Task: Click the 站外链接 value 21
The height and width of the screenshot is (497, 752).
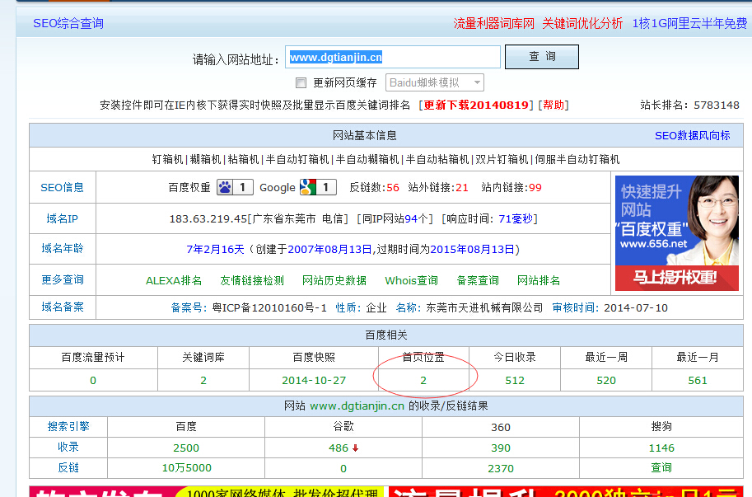Action: (x=462, y=188)
